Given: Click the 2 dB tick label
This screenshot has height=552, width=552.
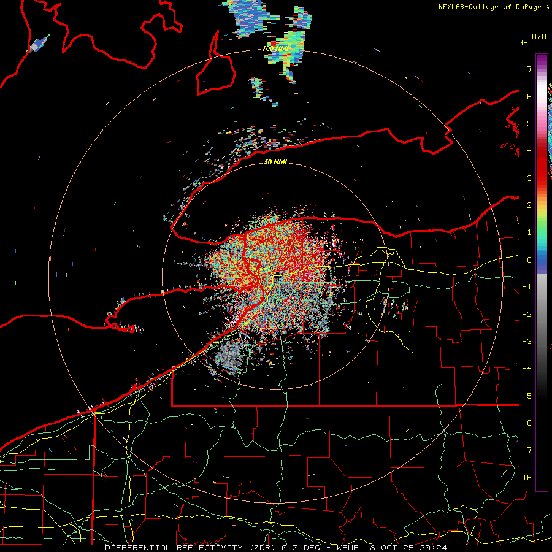Looking at the screenshot, I should click(529, 205).
